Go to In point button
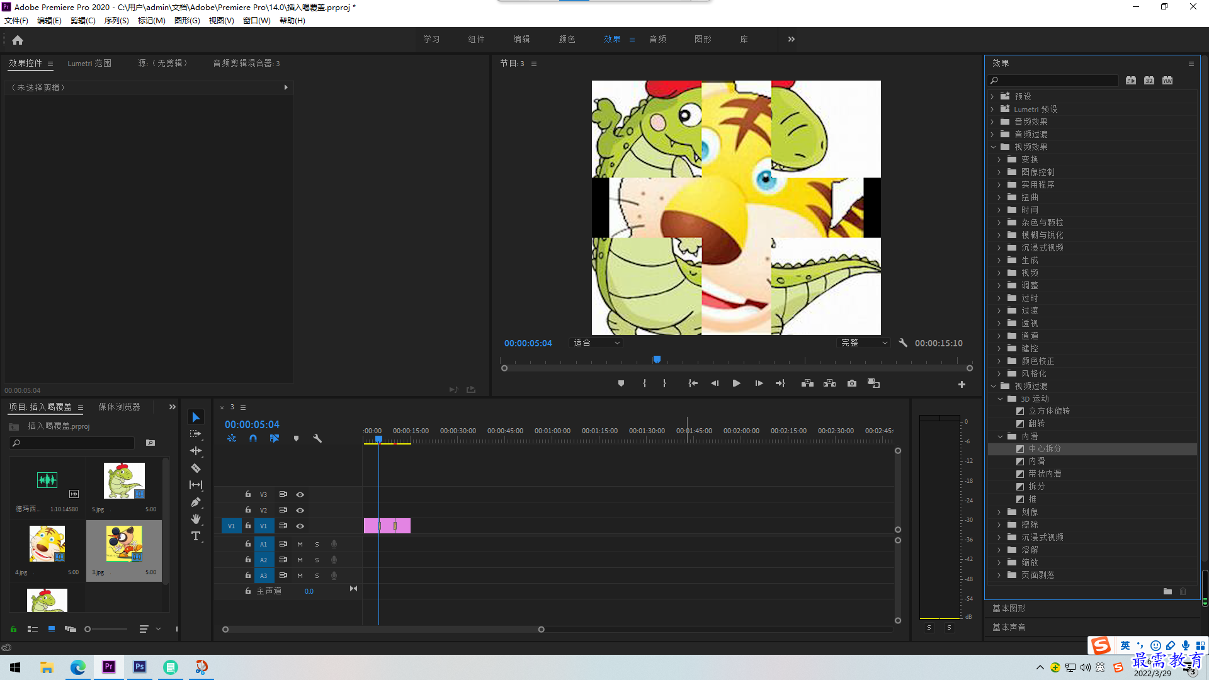This screenshot has height=680, width=1209. pos(693,383)
